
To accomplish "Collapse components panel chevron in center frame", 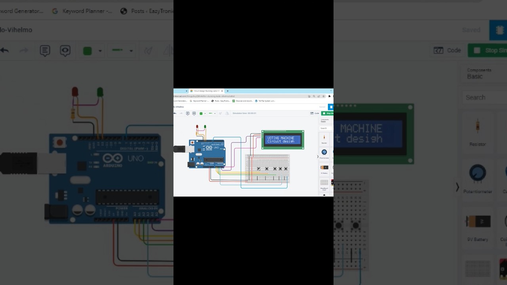I will [318, 157].
